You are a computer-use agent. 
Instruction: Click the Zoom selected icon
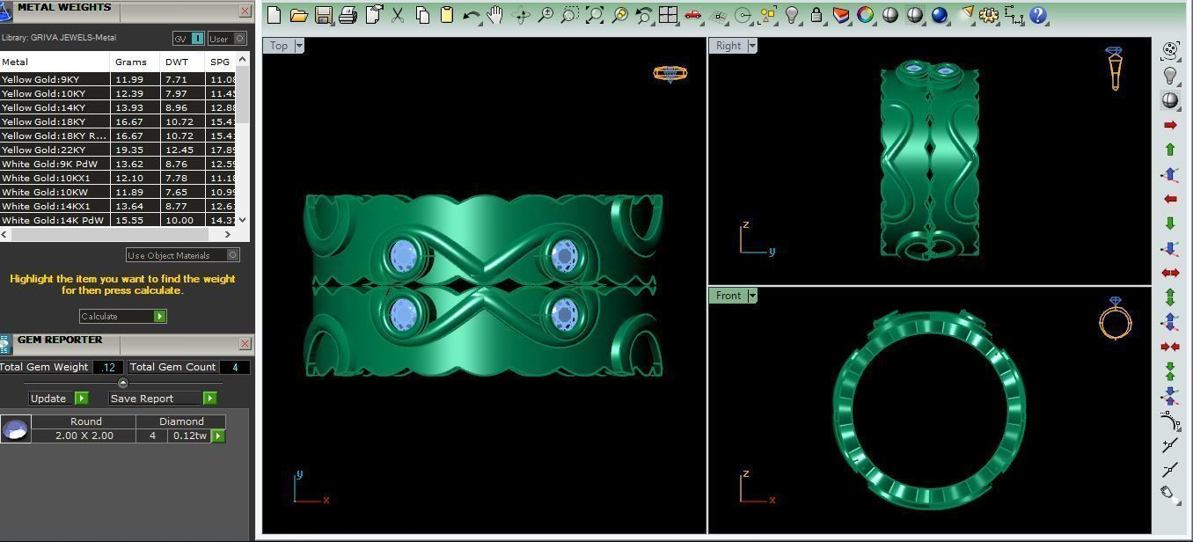tap(619, 15)
